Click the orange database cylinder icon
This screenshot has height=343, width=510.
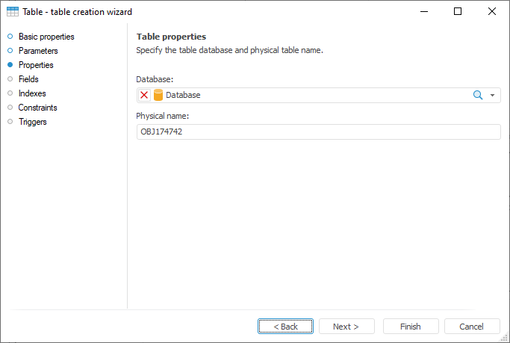(158, 96)
